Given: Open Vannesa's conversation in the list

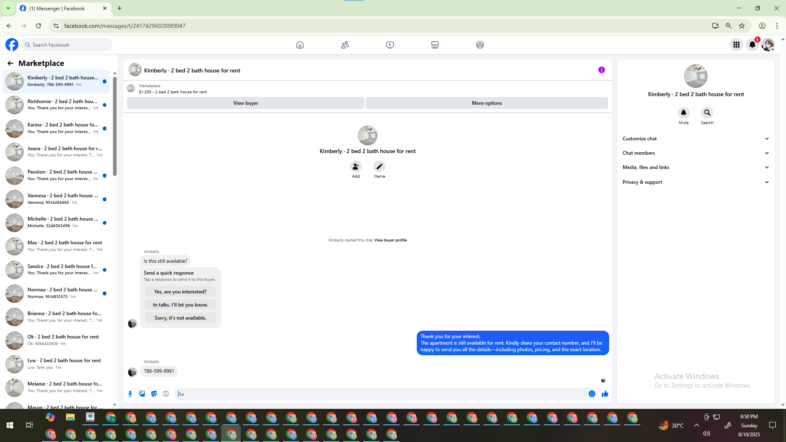Looking at the screenshot, I should click(x=61, y=199).
